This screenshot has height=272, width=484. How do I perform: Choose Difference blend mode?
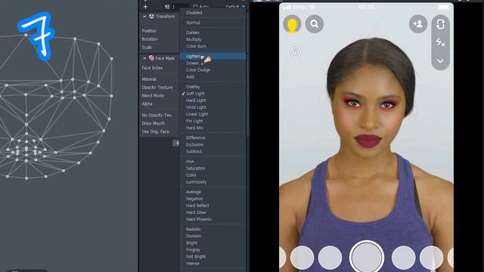click(195, 138)
